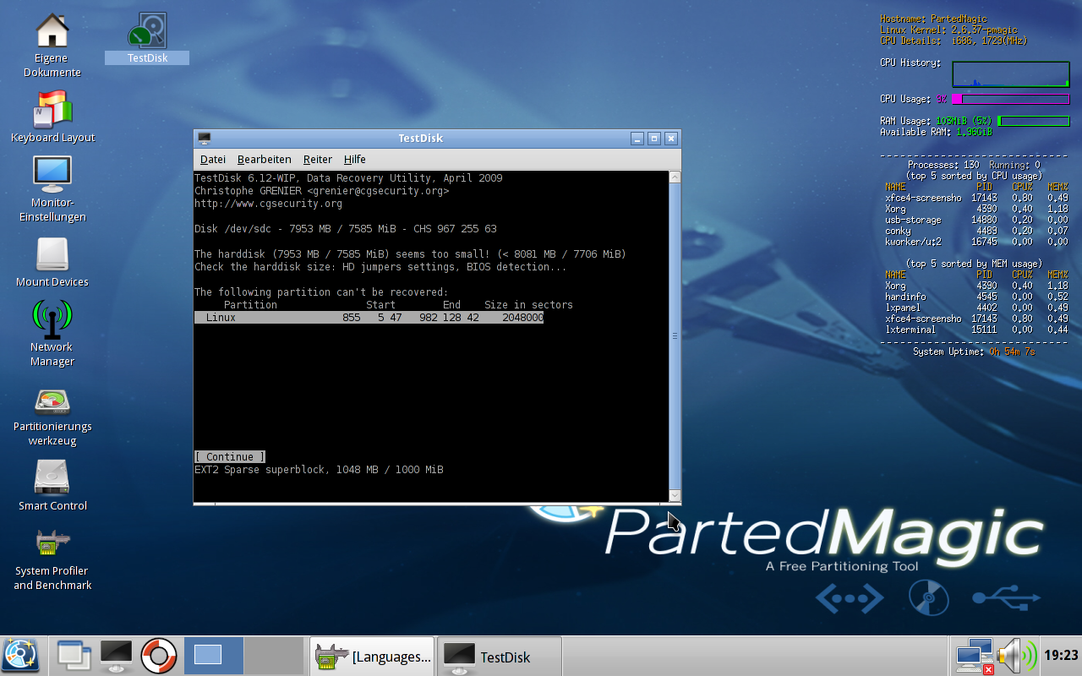Click the terminal scrollbar down arrow
Image resolution: width=1082 pixels, height=676 pixels.
675,495
